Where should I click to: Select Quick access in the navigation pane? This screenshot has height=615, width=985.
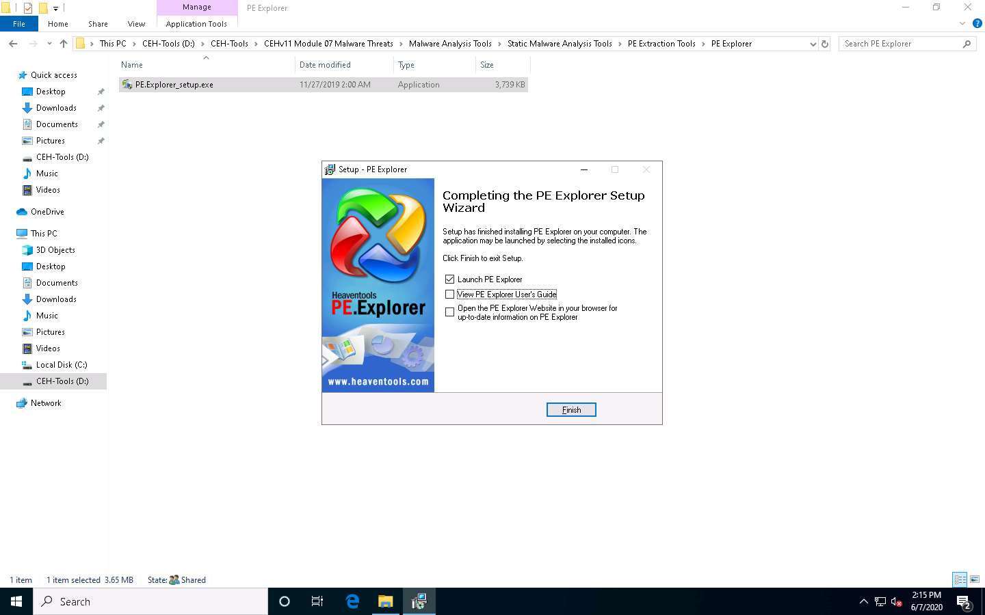click(x=54, y=75)
